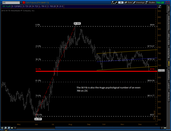
Task: Open the Style menu
Action: (x=128, y=2)
